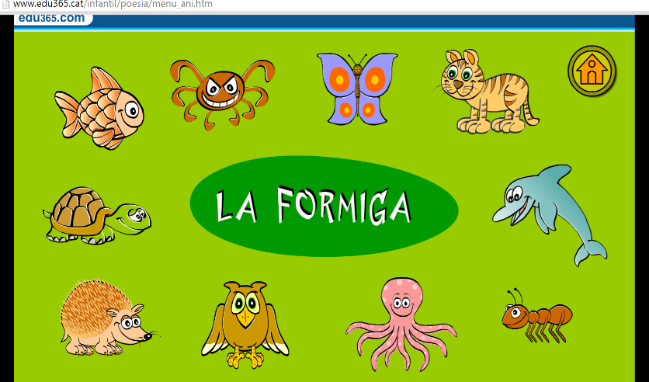
Task: Click the orange fish picture
Action: click(99, 109)
